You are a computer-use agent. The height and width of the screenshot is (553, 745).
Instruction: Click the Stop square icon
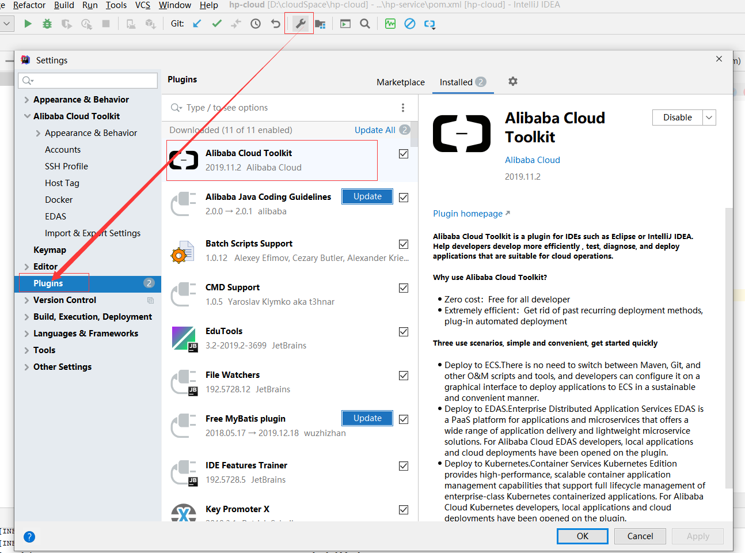(x=106, y=24)
